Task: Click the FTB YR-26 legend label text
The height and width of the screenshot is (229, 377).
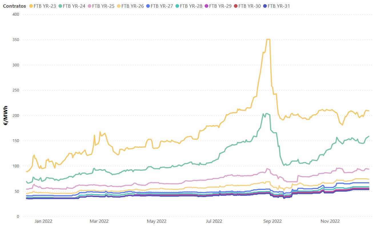Action: pos(133,6)
